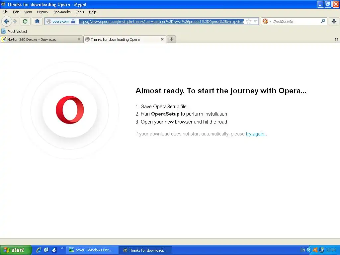
Task: Click the padlock site security icon
Action: [73, 21]
